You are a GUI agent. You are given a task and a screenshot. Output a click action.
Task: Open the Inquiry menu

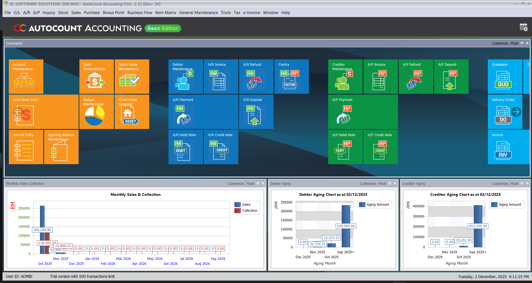49,13
